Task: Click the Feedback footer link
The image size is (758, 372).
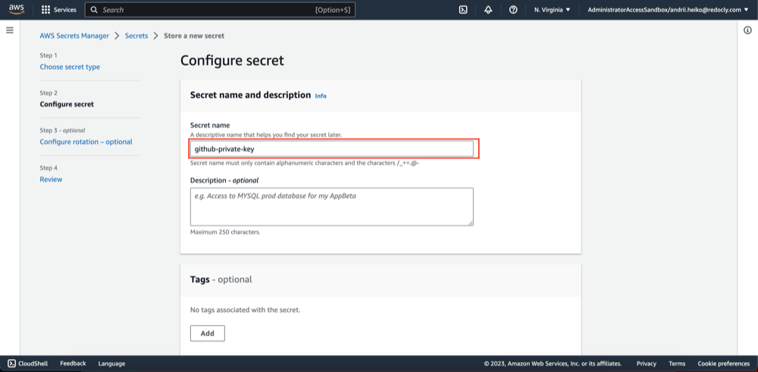Action: (x=73, y=364)
